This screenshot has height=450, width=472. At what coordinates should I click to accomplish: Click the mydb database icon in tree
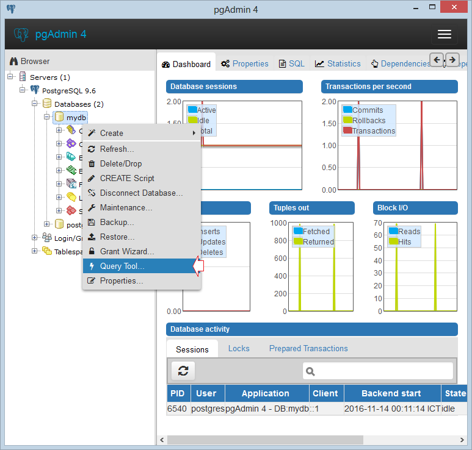(x=59, y=117)
